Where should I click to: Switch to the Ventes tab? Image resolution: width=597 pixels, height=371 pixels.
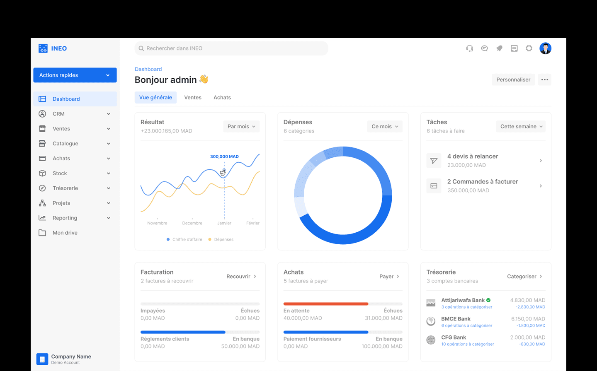[x=193, y=97]
